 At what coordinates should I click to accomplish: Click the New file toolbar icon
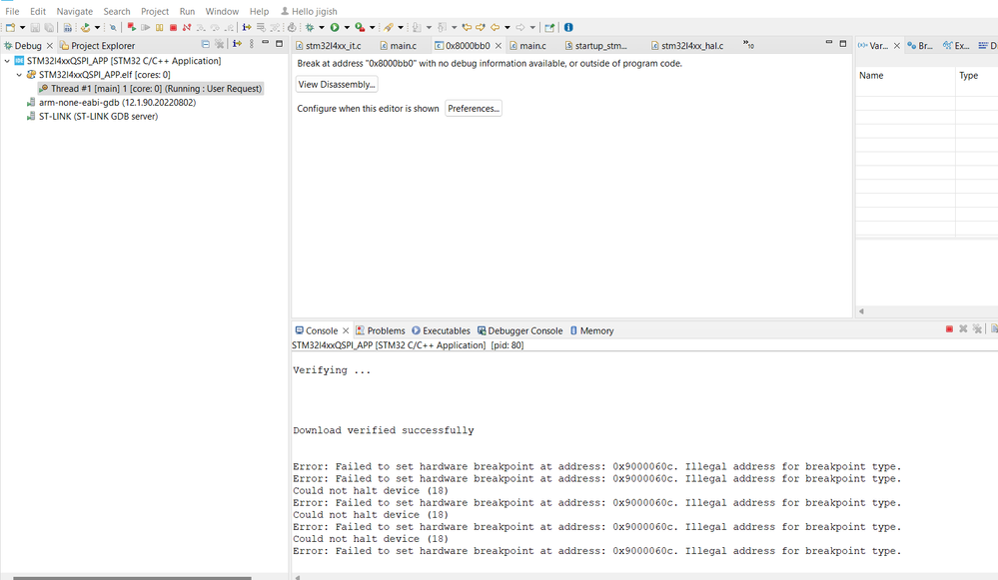[x=10, y=27]
